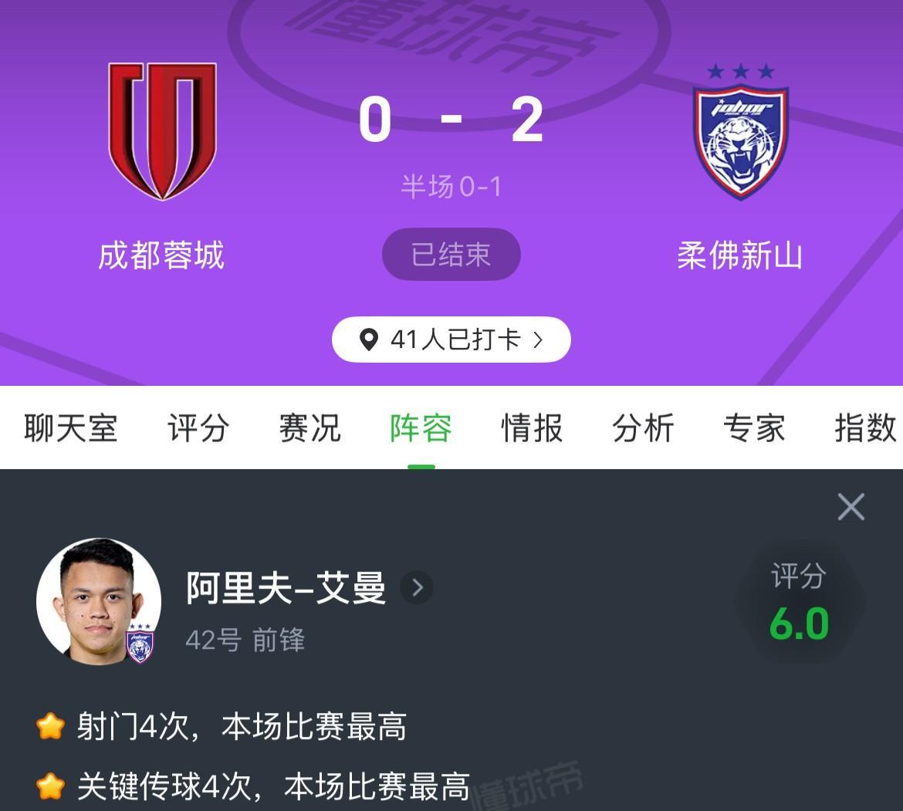
Task: Tap the Johor tiger crest logo
Action: pos(741,131)
